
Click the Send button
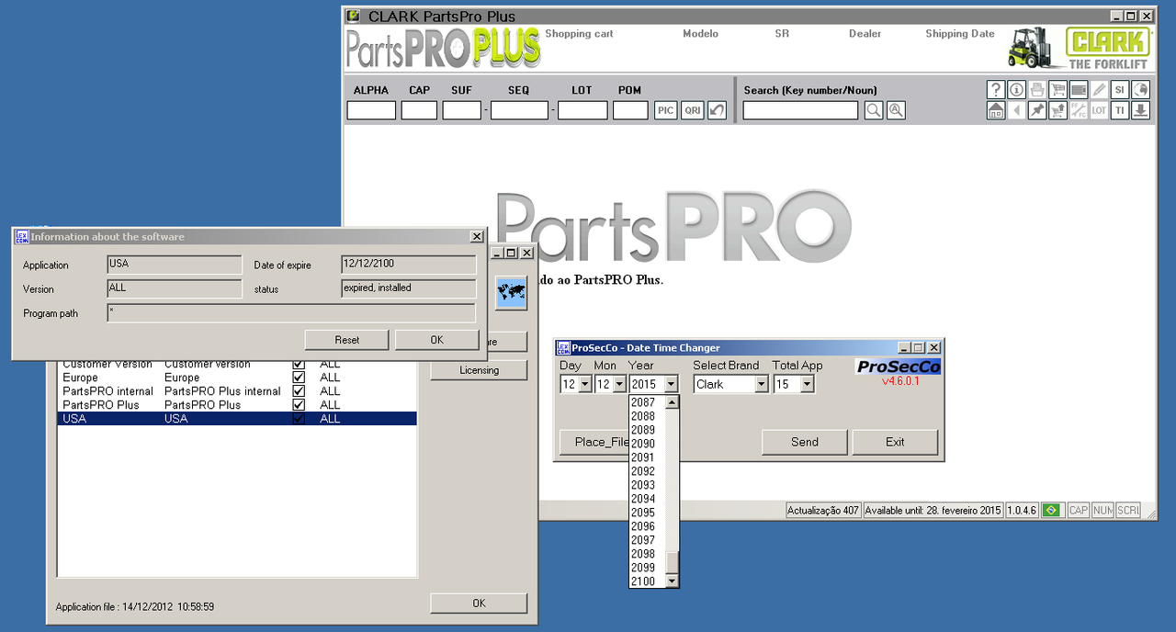[x=805, y=442]
